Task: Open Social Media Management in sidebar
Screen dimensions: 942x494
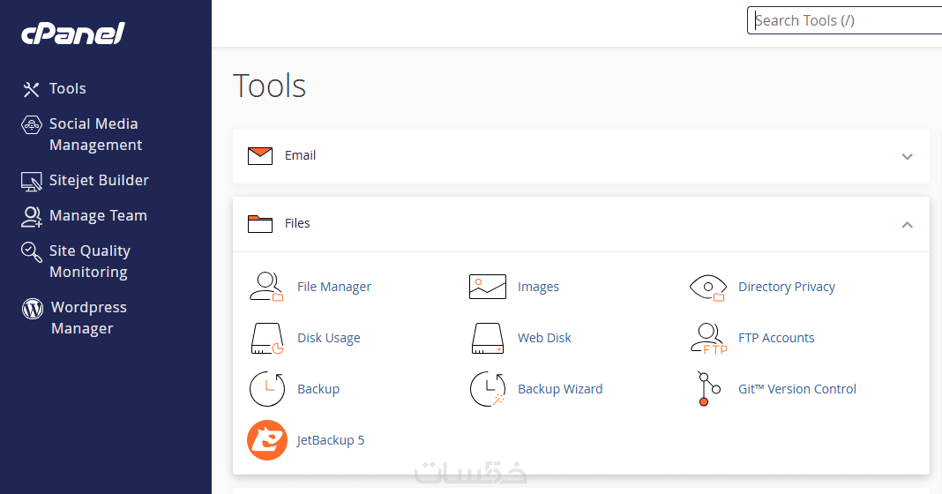Action: tap(95, 135)
